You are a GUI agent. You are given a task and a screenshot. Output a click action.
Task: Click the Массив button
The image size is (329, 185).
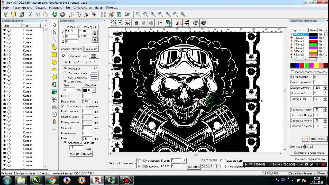tap(65, 49)
